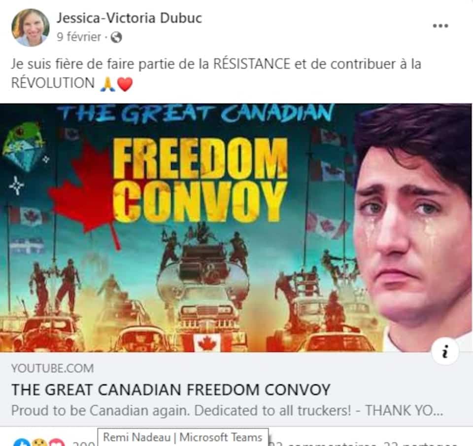Open Jessica-Victoria Dubuc's profile name link
Screen dimensions: 473x446
coord(129,18)
